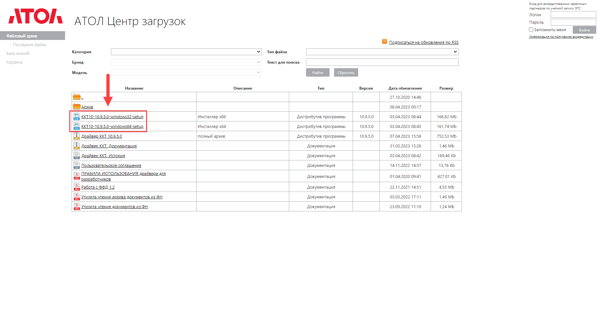Enable the Запомнить меня checkbox

(531, 30)
